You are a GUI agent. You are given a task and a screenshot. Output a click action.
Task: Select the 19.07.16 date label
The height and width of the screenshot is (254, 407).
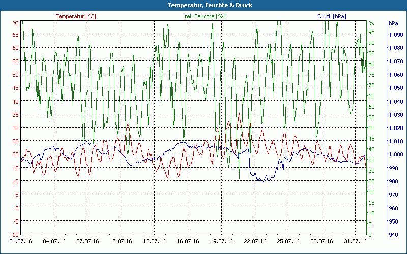[222, 241]
